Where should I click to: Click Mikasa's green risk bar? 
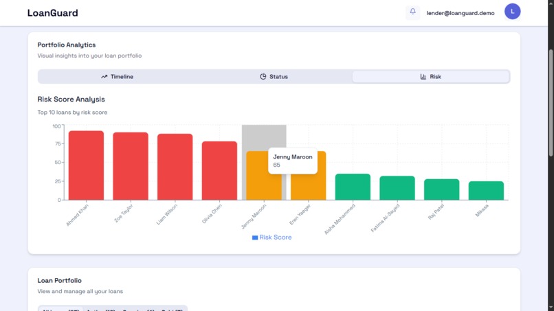click(x=486, y=191)
